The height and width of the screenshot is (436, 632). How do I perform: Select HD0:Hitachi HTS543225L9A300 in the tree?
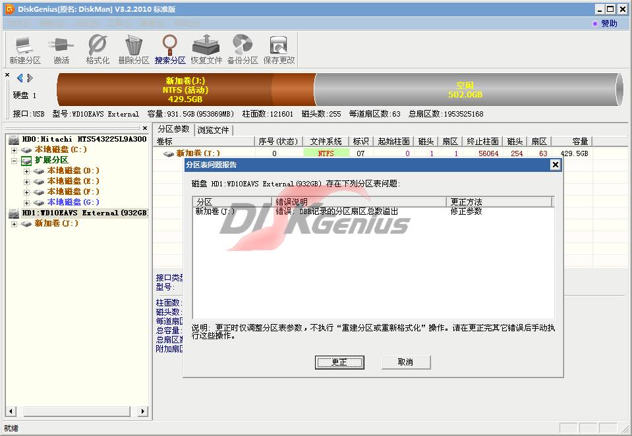coord(84,139)
